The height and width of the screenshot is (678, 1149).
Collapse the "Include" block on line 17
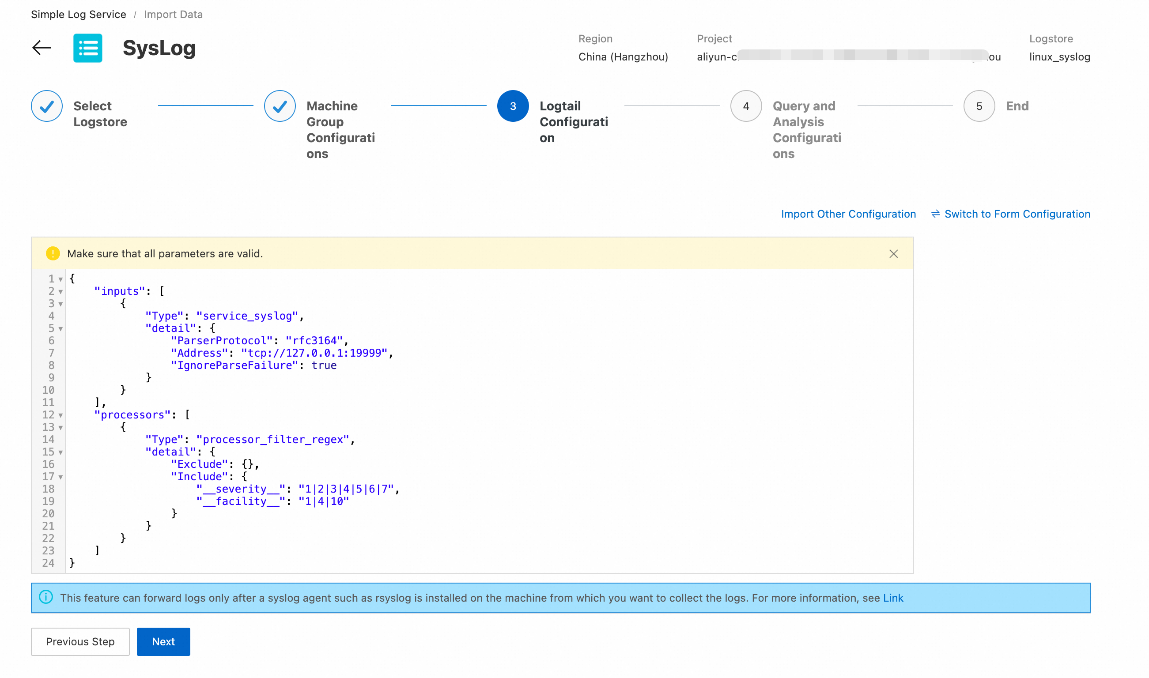[60, 477]
